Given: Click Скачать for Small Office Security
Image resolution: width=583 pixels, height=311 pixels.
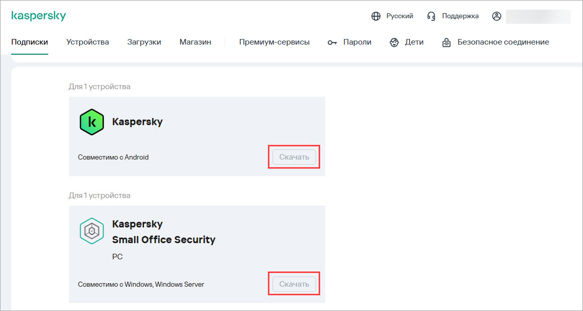Looking at the screenshot, I should [x=294, y=284].
